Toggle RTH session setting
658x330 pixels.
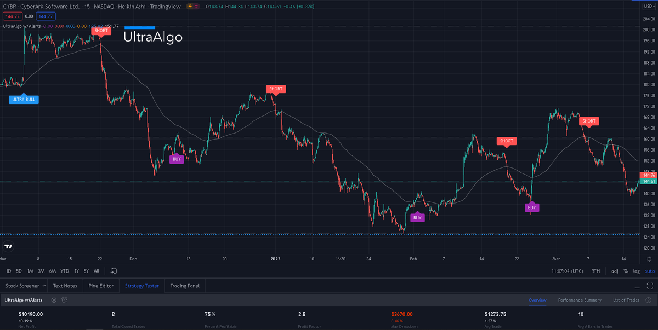[595, 271]
